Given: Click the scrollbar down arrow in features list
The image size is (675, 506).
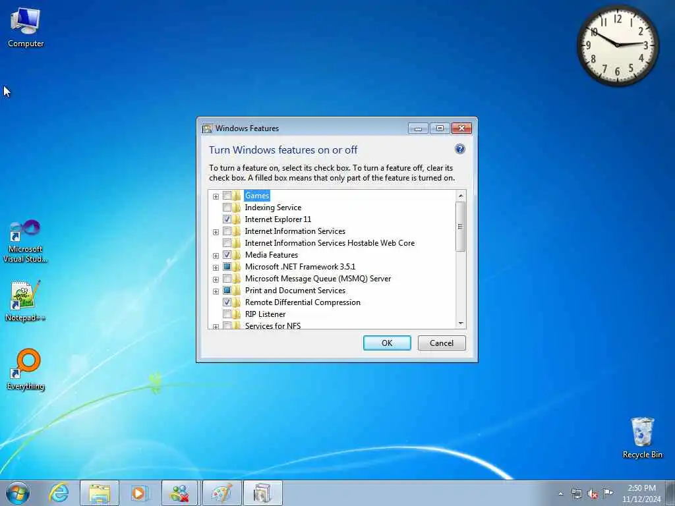Looking at the screenshot, I should (461, 323).
